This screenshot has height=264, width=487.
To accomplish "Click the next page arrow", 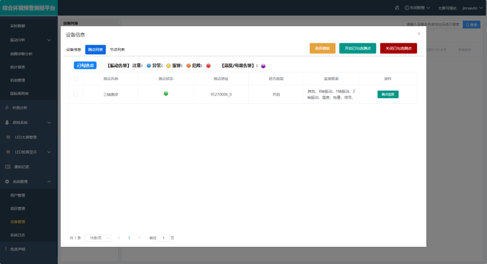I will tap(139, 238).
